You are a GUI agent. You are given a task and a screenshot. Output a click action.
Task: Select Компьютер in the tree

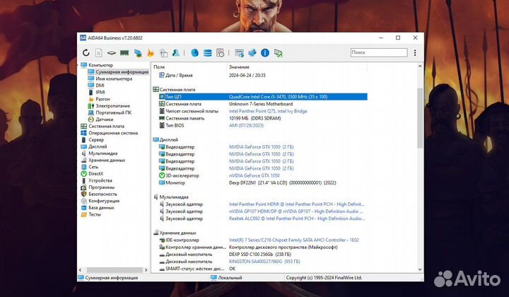click(x=100, y=65)
